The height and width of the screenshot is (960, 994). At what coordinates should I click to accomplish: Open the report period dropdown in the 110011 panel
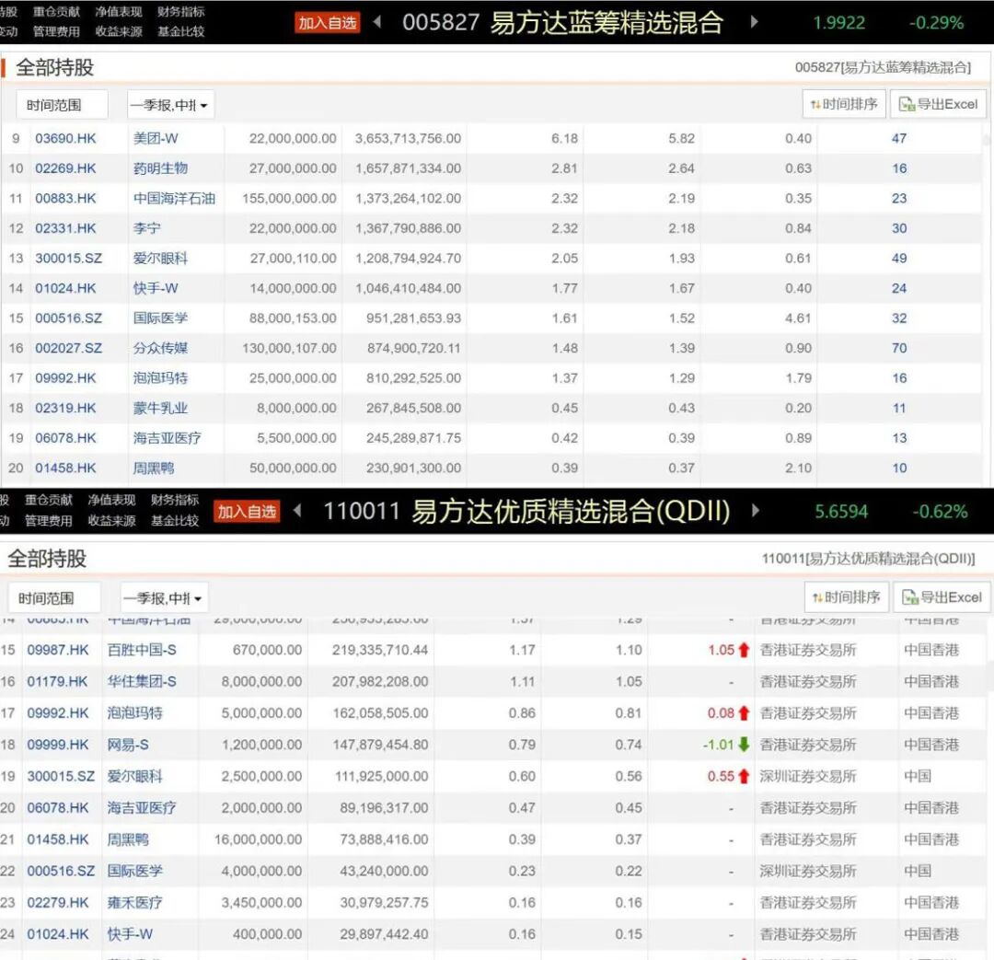click(x=164, y=598)
